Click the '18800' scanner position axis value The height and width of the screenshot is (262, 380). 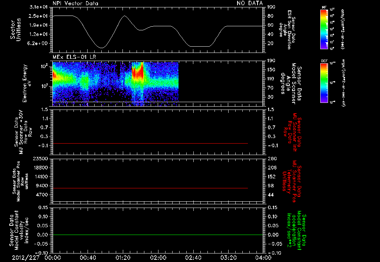coord(40,168)
